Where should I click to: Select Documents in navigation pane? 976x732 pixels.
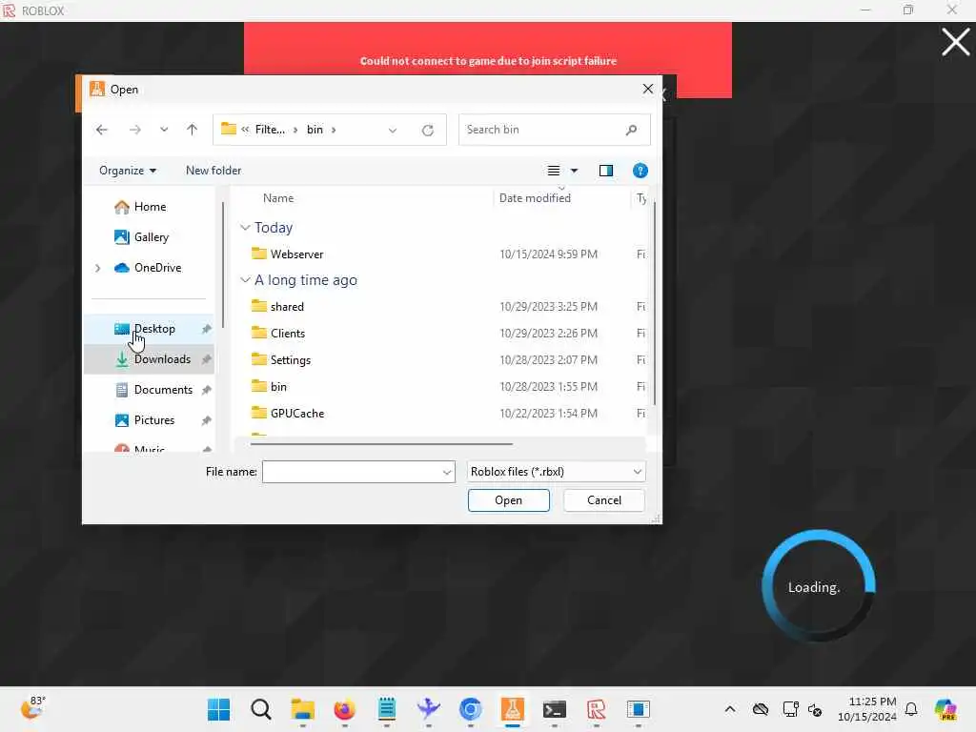(x=150, y=390)
